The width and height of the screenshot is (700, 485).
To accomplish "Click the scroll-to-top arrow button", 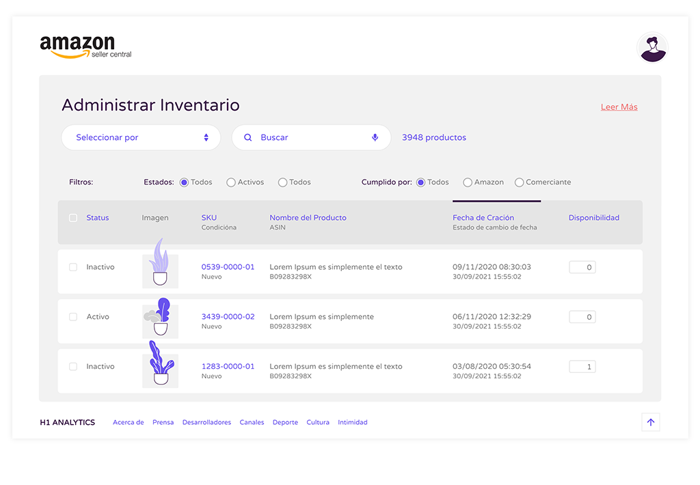I will (x=650, y=422).
